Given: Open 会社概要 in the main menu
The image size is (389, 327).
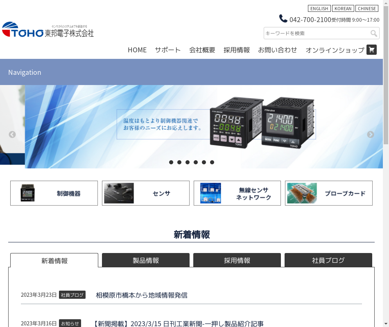Looking at the screenshot, I should [202, 50].
